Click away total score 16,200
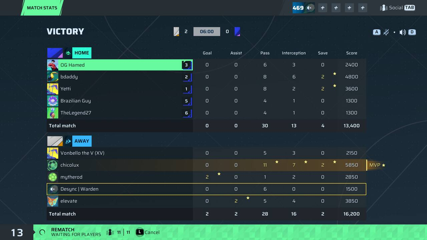Image resolution: width=427 pixels, height=240 pixels. click(x=352, y=214)
